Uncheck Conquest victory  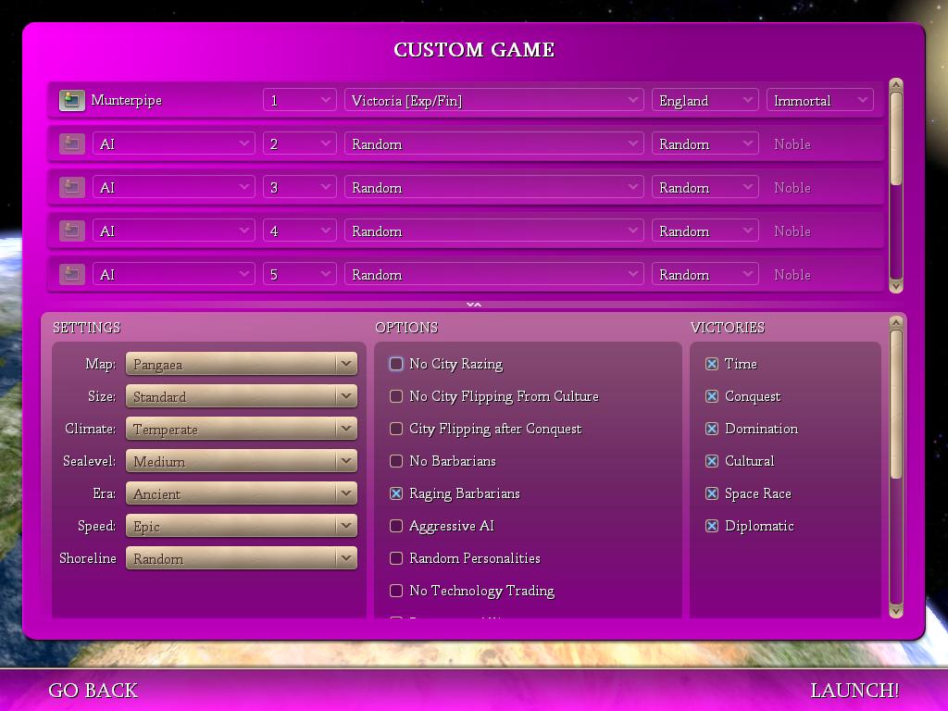click(712, 396)
